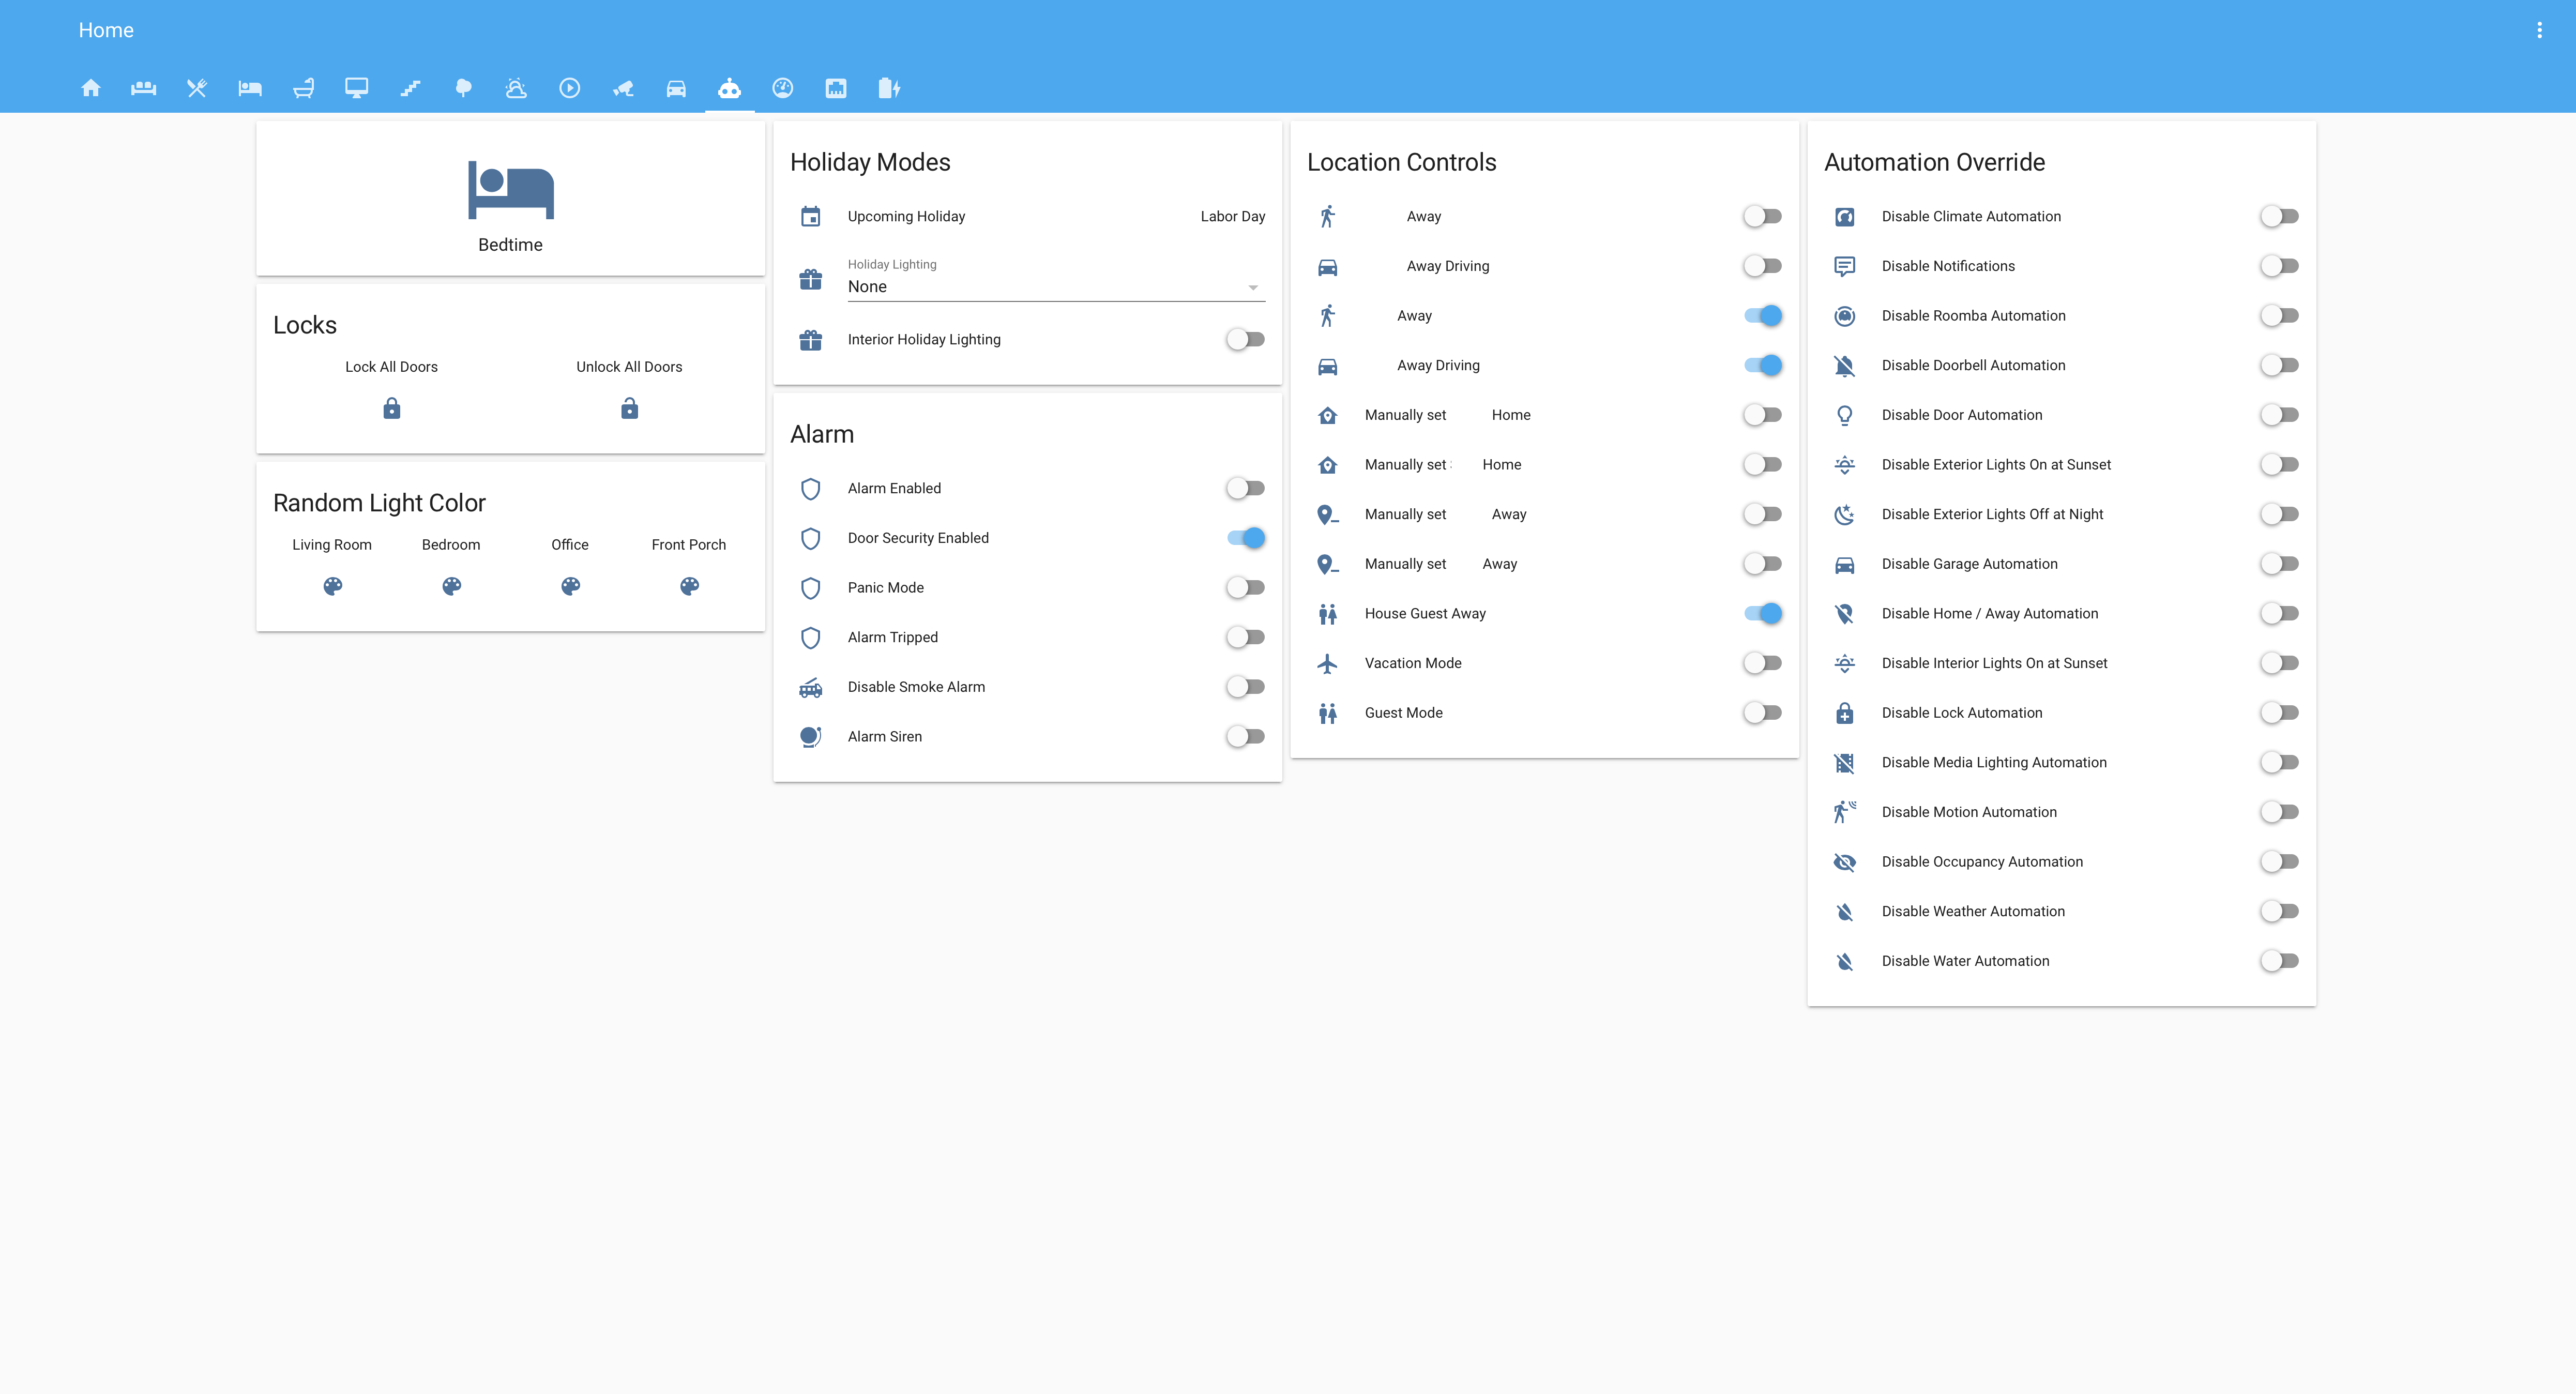The image size is (2576, 1394).
Task: Click the Unlock All Doors lock icon
Action: coord(629,408)
